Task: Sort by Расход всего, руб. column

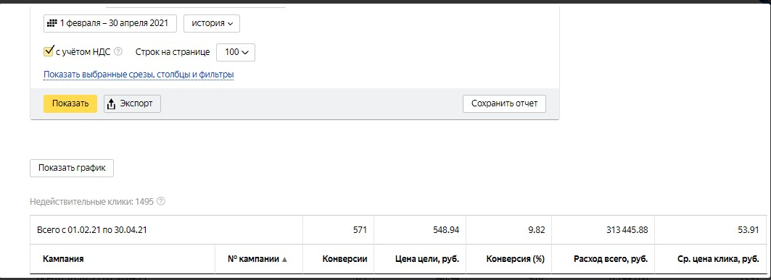Action: [611, 259]
